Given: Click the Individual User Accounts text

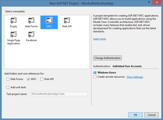Looking at the screenshot, I should [x=127, y=66].
